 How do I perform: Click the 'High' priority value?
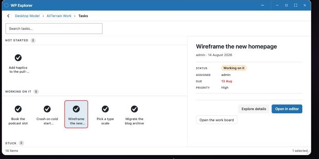[x=225, y=87]
